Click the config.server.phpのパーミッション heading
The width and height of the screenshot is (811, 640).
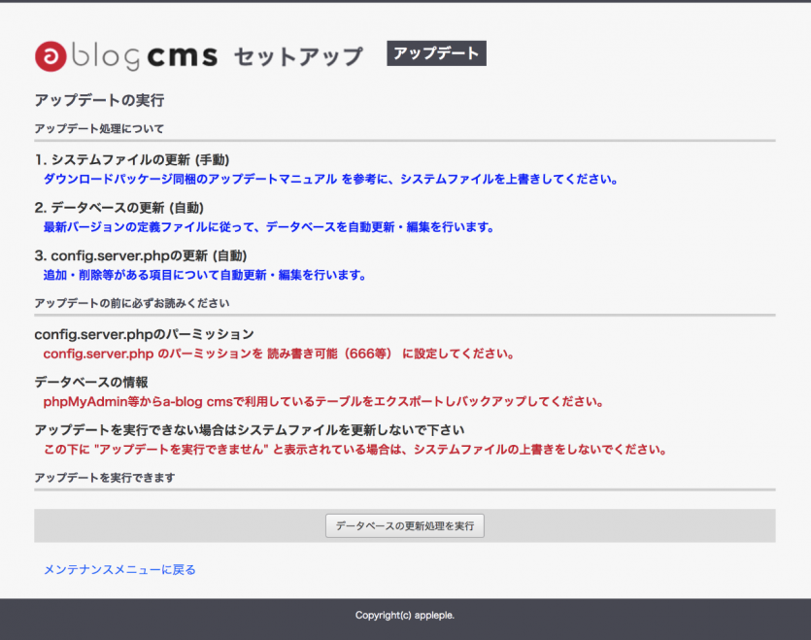click(144, 334)
